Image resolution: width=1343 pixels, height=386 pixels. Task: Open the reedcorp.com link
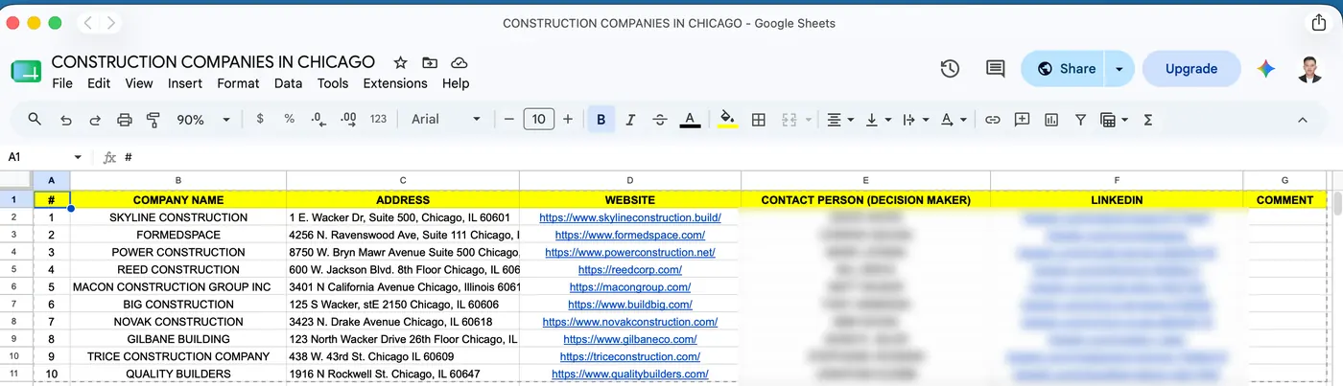coord(630,270)
